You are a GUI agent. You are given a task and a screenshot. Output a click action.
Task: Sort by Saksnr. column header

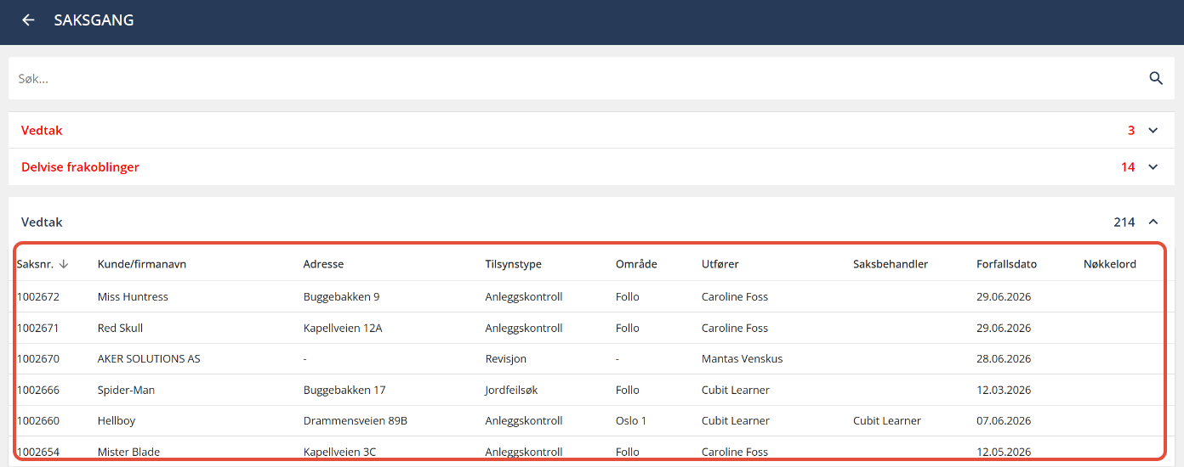tap(35, 264)
